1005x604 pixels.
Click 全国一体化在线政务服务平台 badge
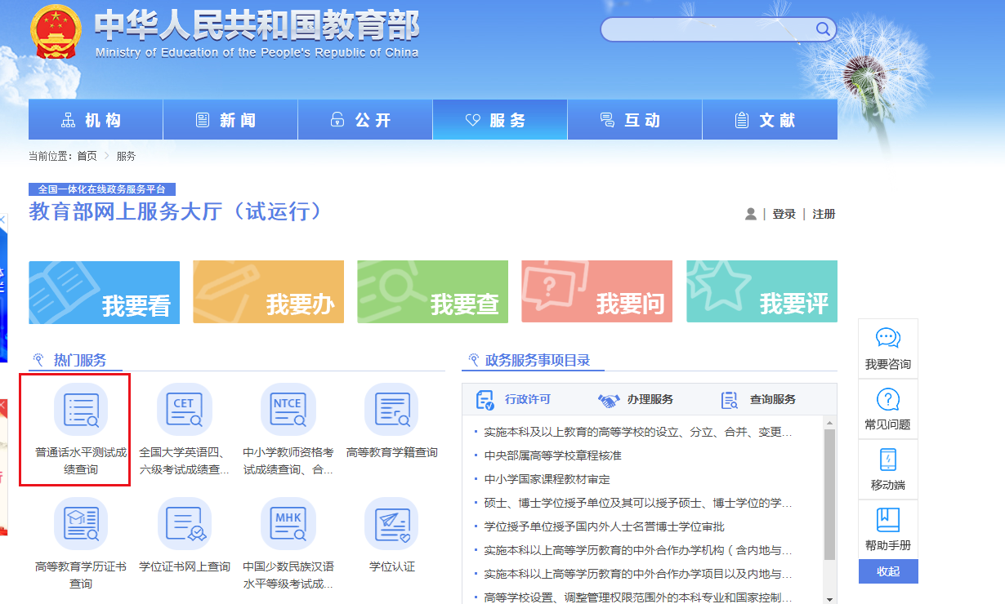point(102,189)
